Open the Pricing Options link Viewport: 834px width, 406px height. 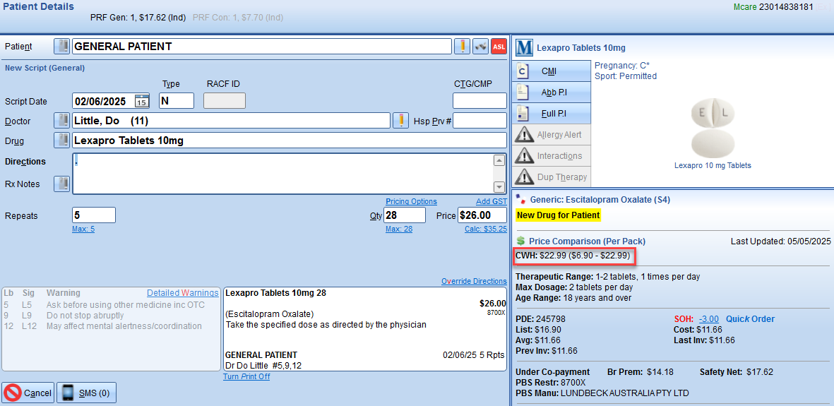(x=411, y=202)
